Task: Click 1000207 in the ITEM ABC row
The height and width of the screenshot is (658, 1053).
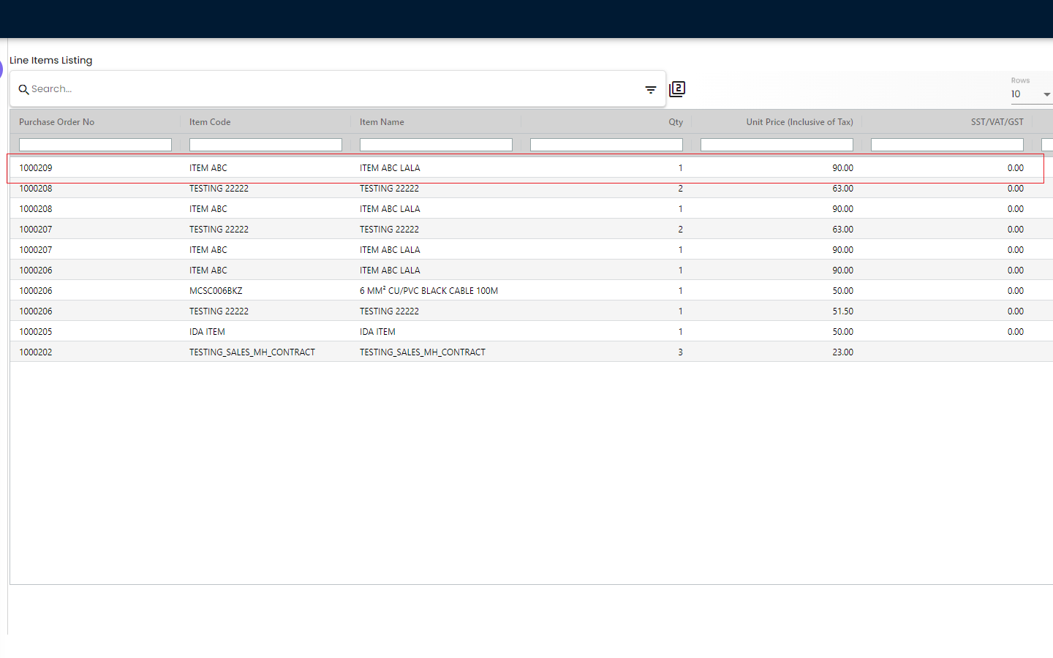Action: coord(36,250)
